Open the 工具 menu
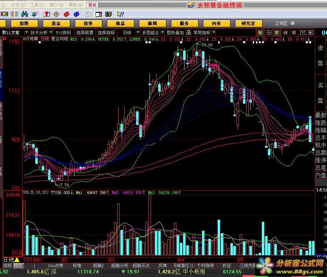The image size is (327, 277). [x=37, y=5]
